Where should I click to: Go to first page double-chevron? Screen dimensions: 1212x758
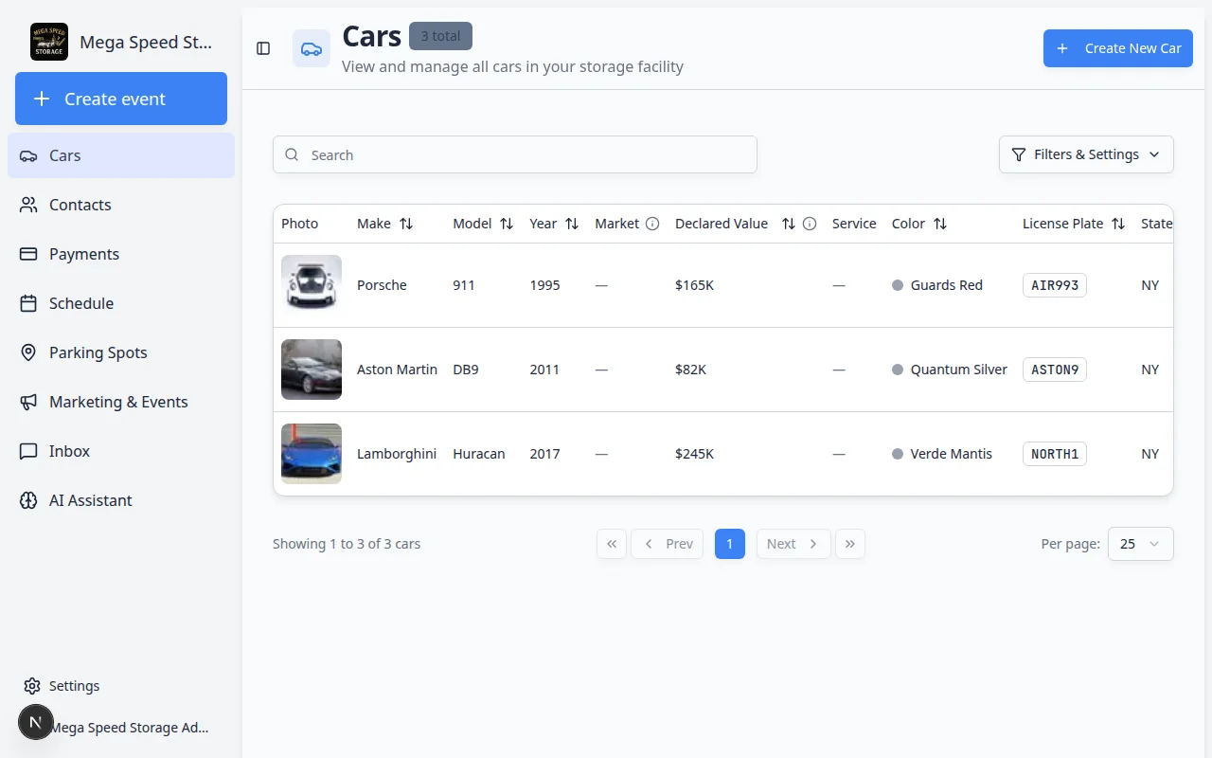click(612, 544)
